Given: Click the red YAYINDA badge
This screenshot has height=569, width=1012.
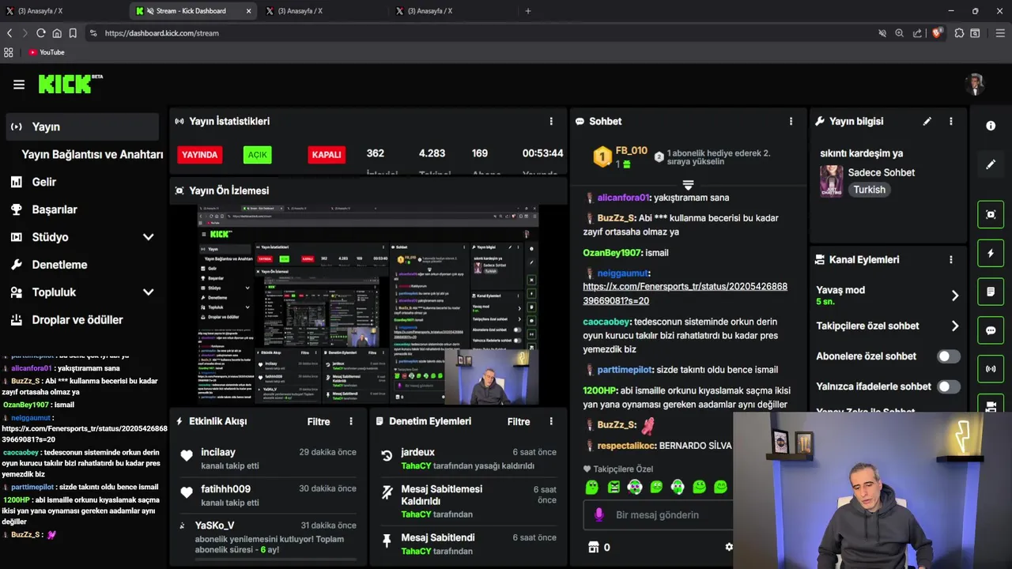Looking at the screenshot, I should (x=200, y=155).
